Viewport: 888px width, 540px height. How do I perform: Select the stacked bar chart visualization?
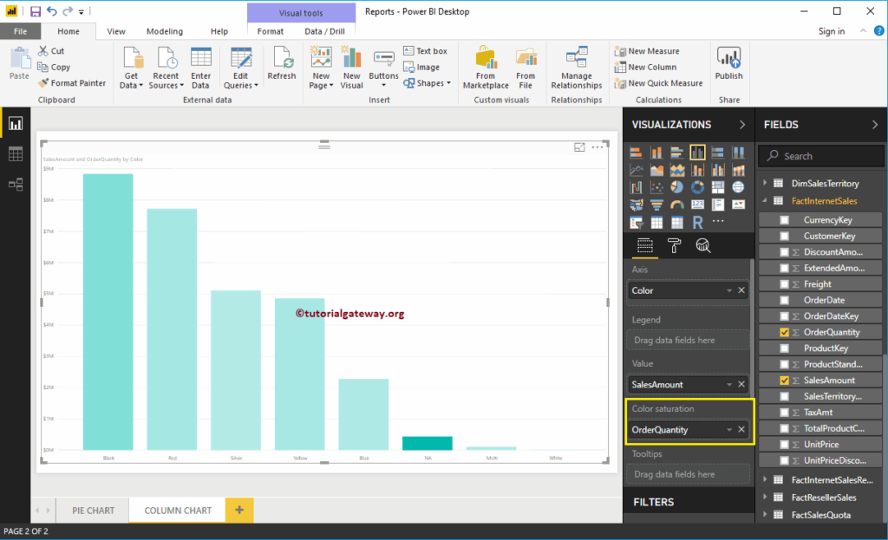tap(636, 153)
